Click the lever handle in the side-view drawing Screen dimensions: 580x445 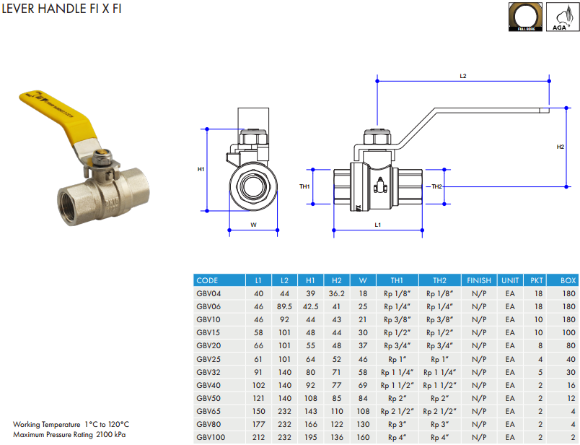pos(469,114)
